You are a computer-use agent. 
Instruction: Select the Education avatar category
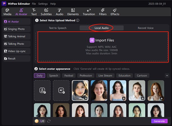125,76
